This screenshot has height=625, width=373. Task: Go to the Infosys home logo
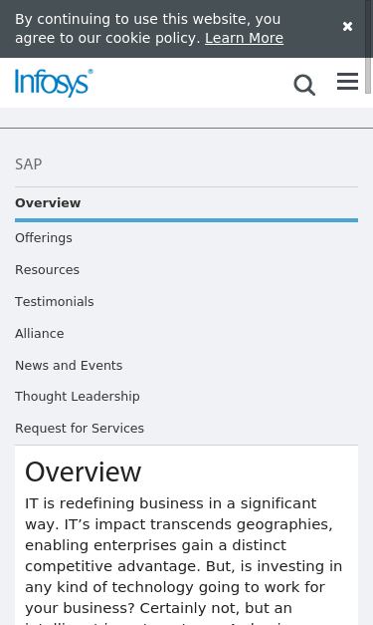[x=54, y=83]
